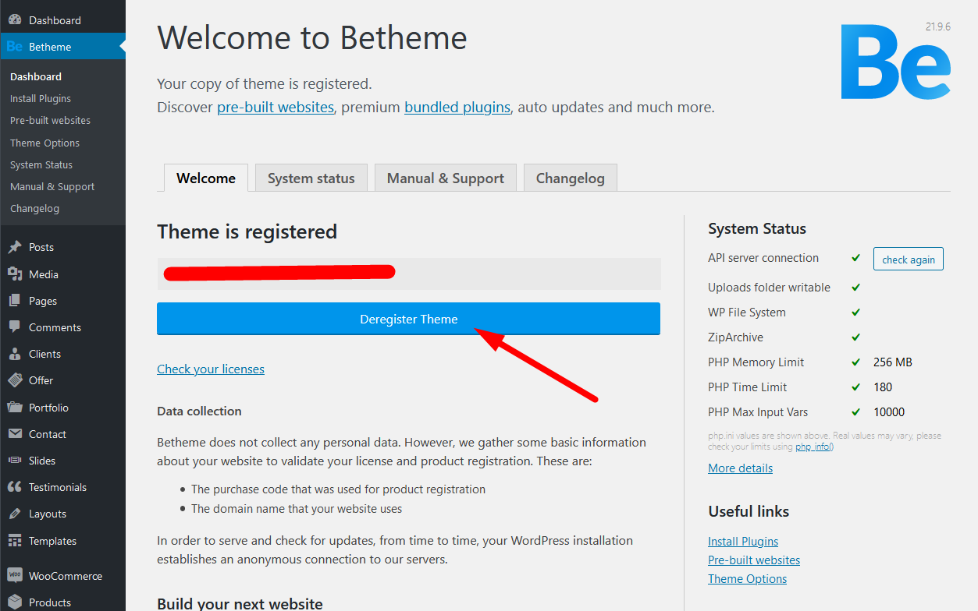This screenshot has width=978, height=611.
Task: Click the Testimonials quote icon
Action: (x=14, y=487)
